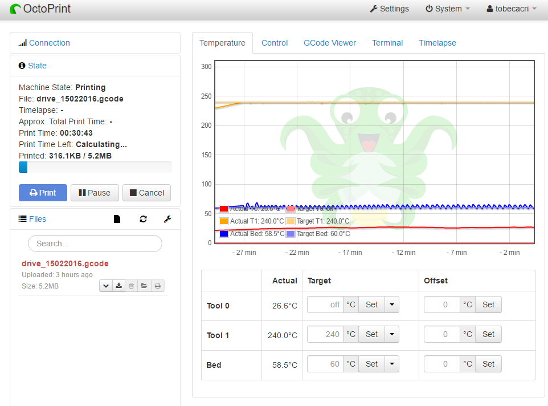Expand additional info for drive_15022016.gcode
This screenshot has width=548, height=406.
[x=106, y=286]
